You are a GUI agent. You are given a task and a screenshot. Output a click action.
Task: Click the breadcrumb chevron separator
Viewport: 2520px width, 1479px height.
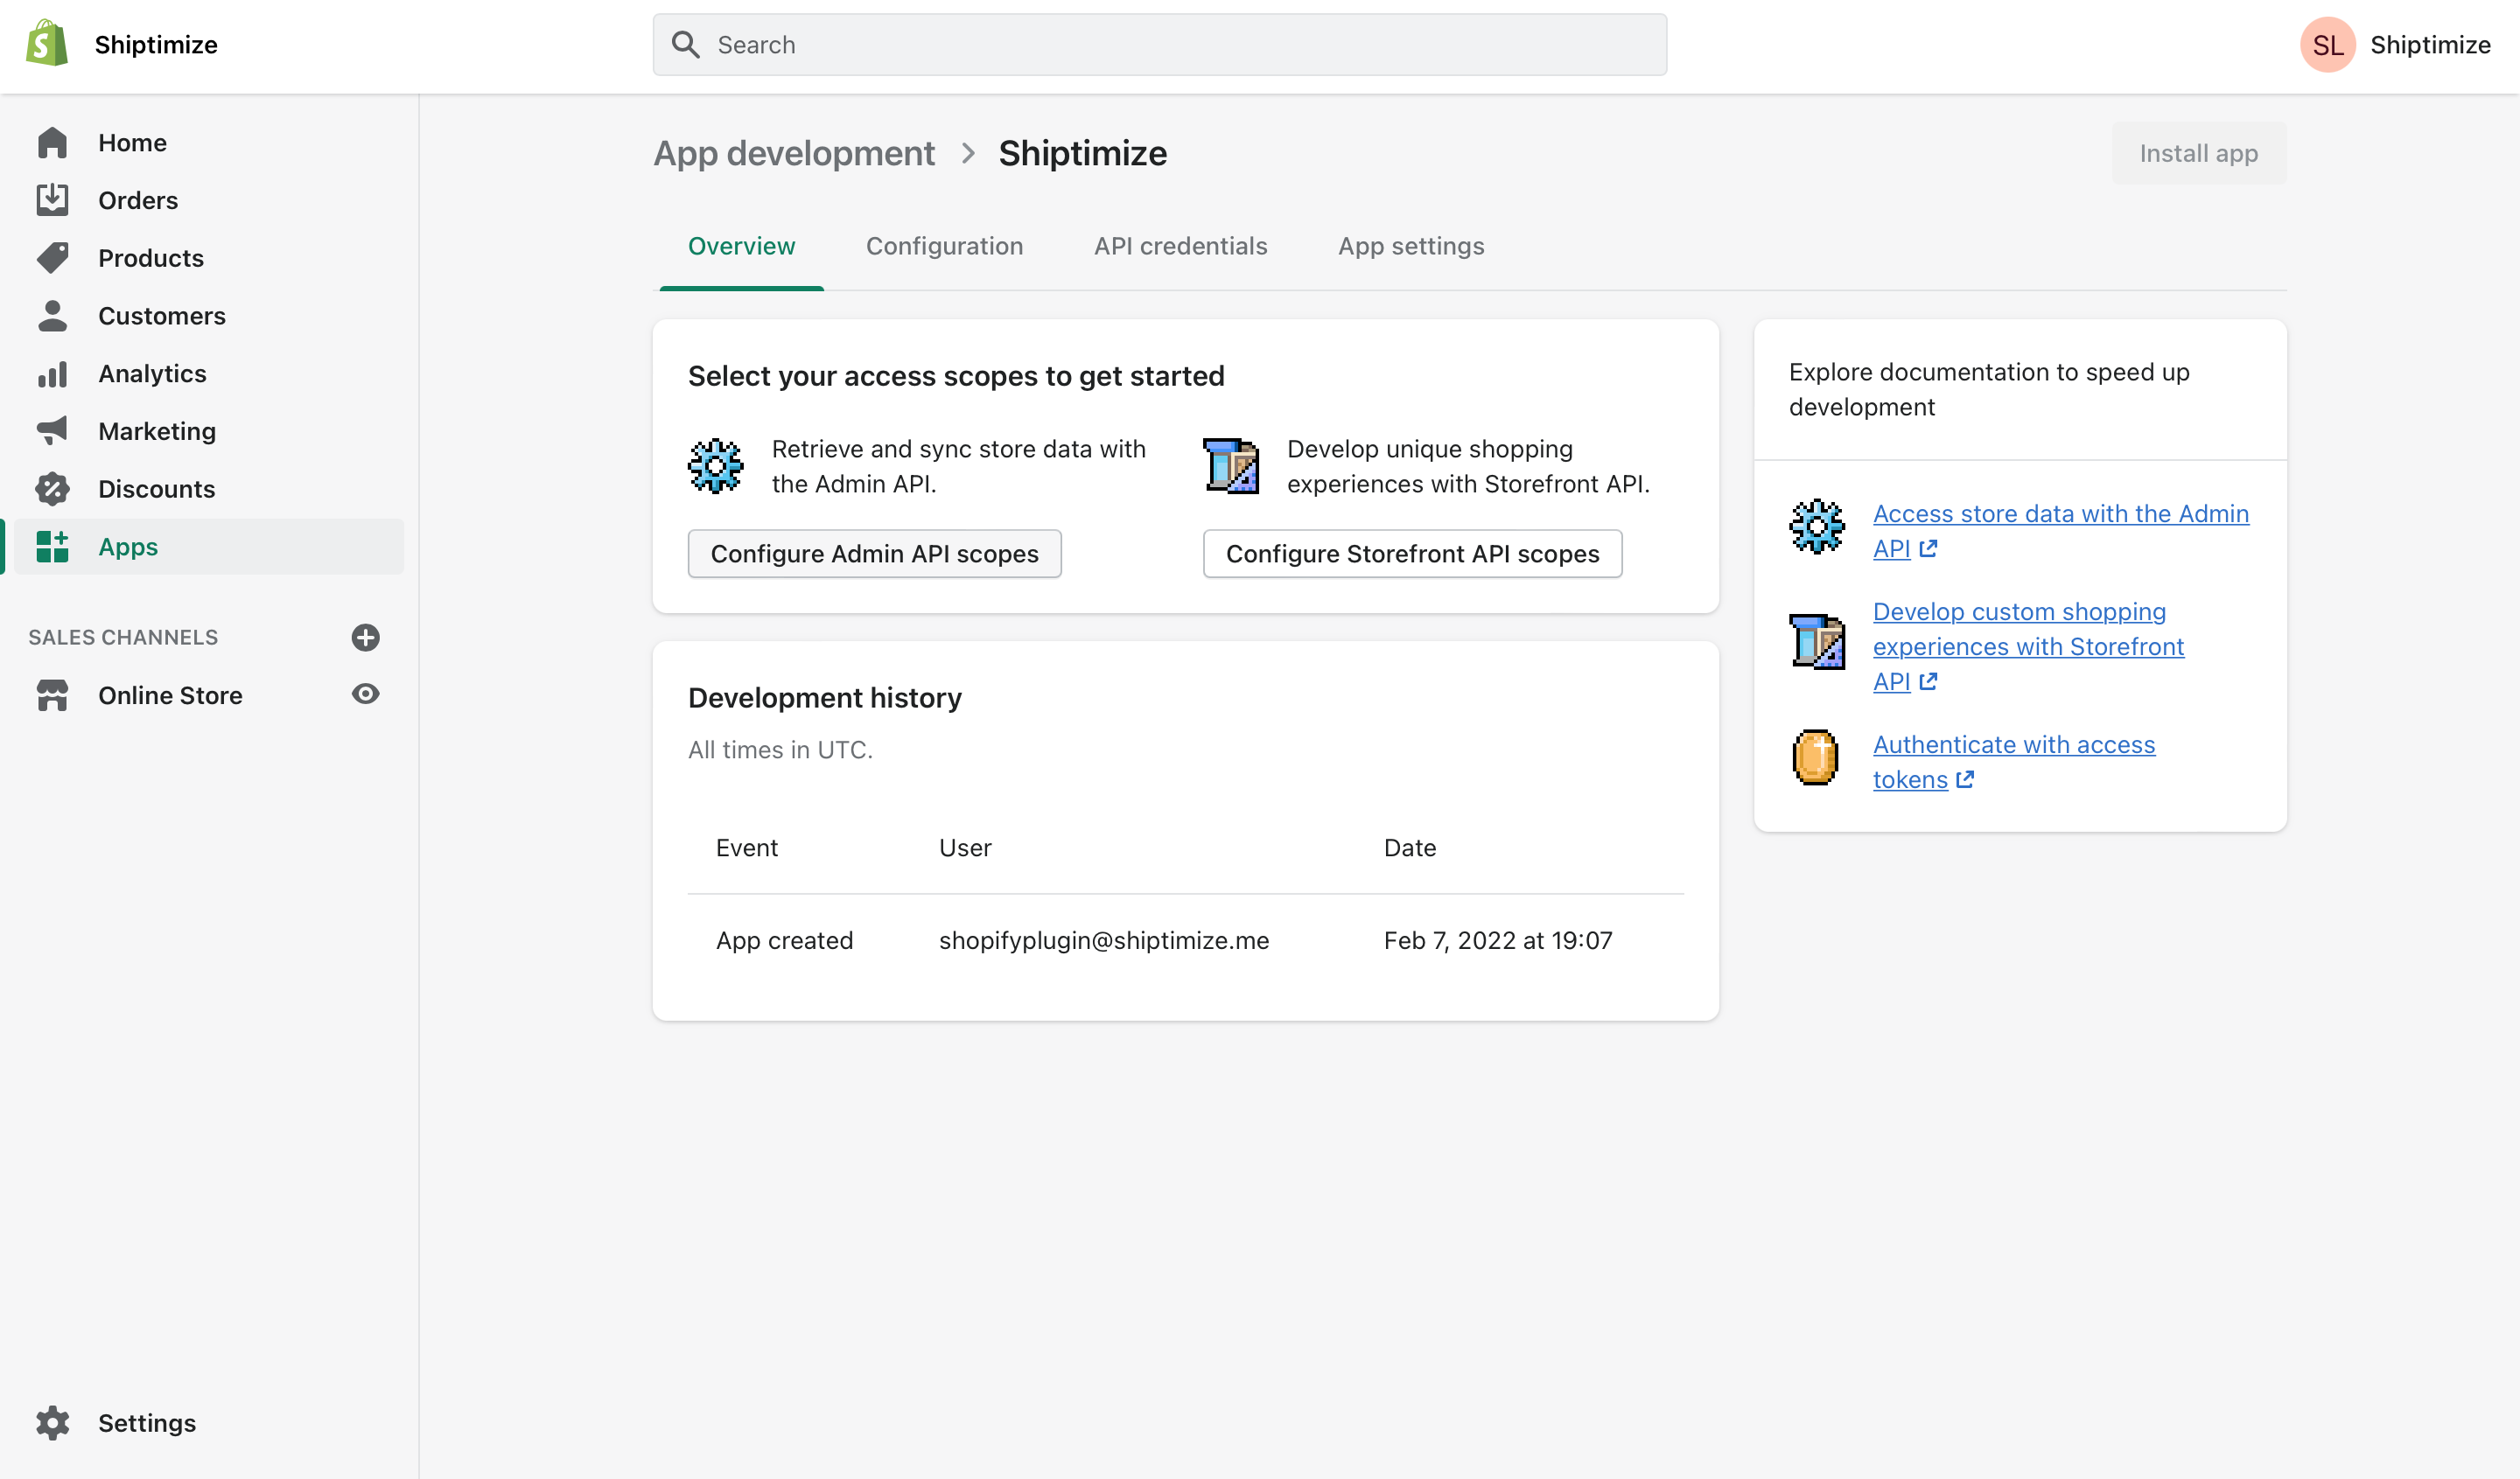click(967, 154)
